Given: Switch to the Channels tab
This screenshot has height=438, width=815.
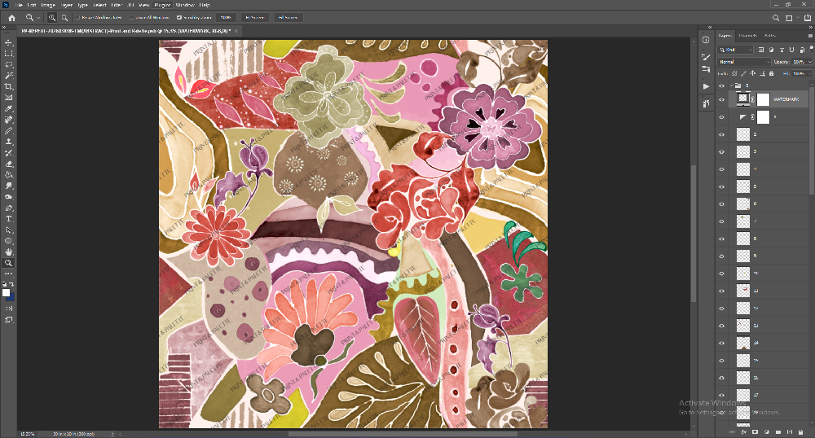Looking at the screenshot, I should pyautogui.click(x=747, y=35).
